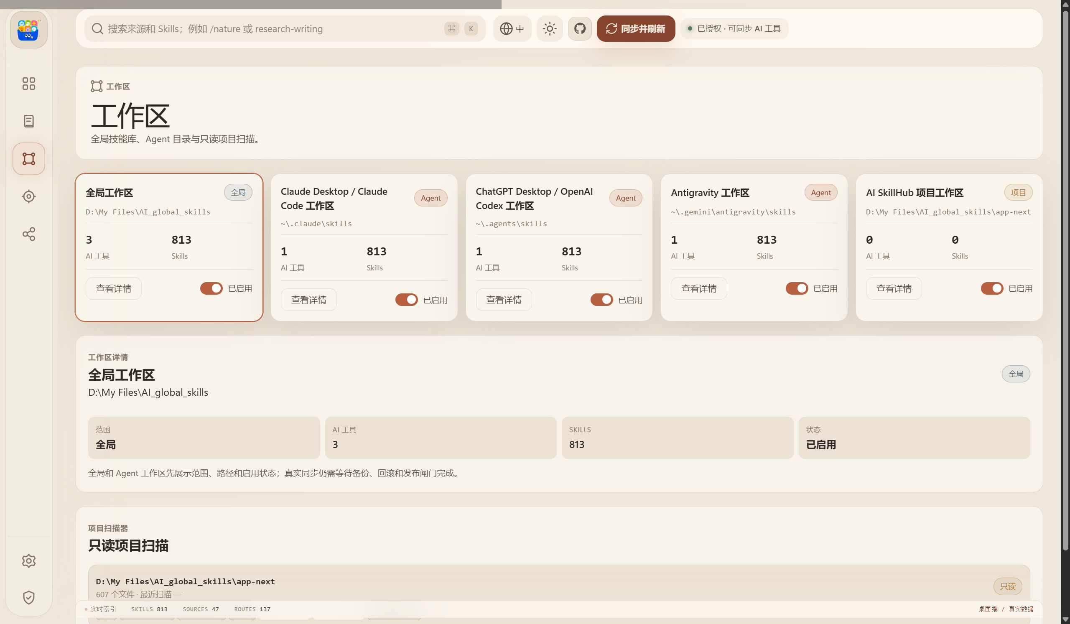Click the 全局 badge in 工作区详情 panel
Viewport: 1070px width, 624px height.
[x=1016, y=374]
